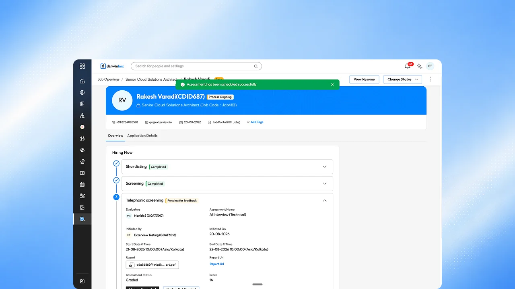
Task: Expand the Shortlisting stage
Action: [x=325, y=167]
